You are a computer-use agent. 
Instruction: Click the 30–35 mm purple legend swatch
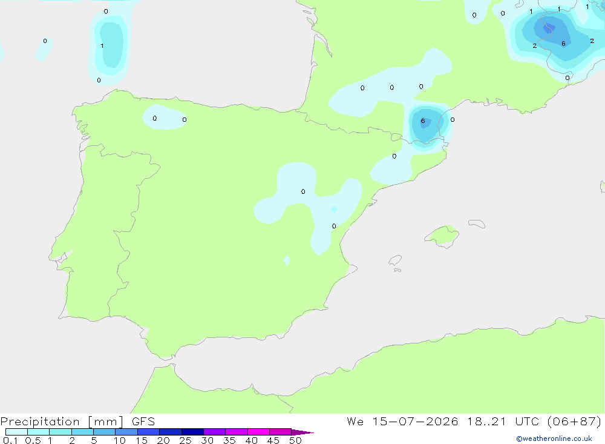point(215,432)
